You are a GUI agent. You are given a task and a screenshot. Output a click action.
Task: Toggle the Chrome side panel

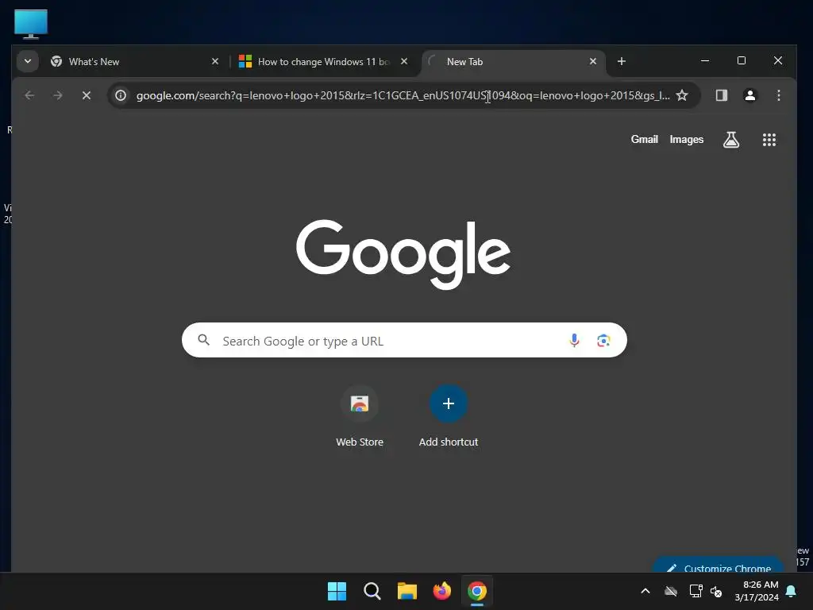tap(721, 95)
